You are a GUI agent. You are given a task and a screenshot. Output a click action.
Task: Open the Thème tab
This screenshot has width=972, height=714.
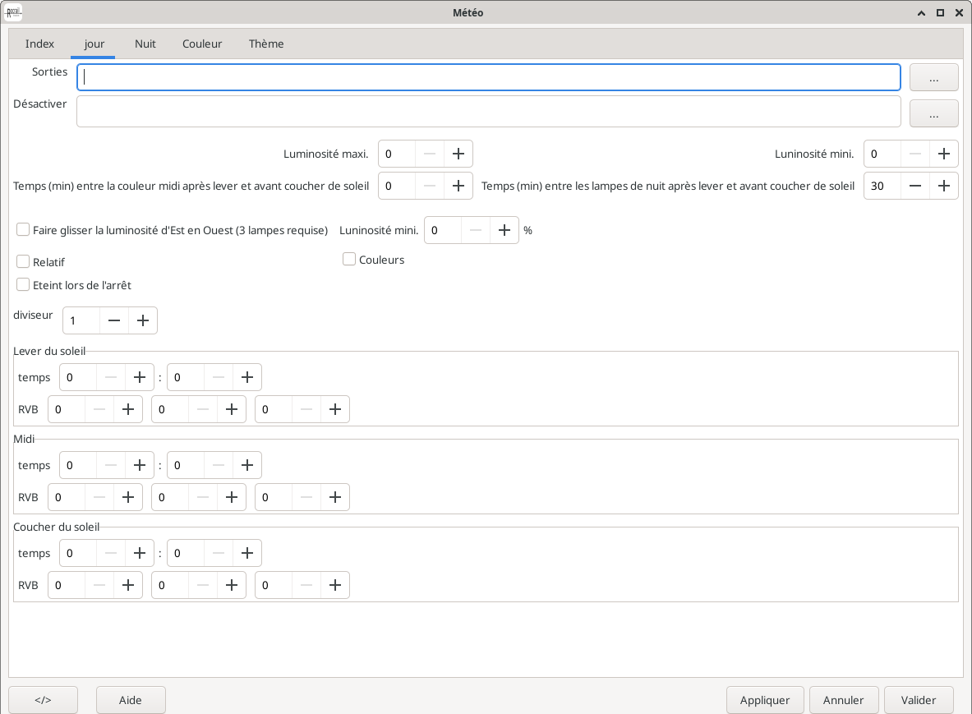tap(266, 44)
